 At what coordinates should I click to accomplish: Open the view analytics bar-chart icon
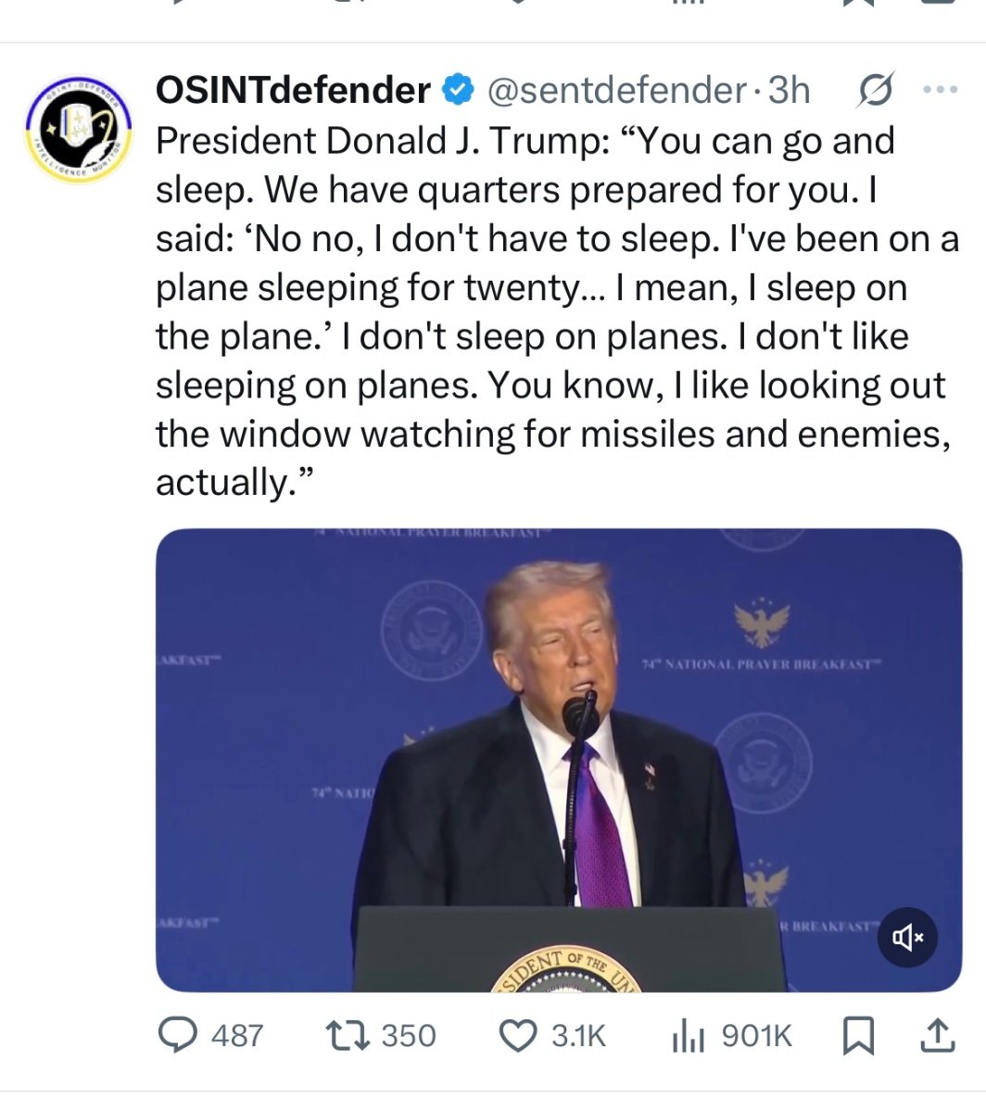coord(689,1035)
